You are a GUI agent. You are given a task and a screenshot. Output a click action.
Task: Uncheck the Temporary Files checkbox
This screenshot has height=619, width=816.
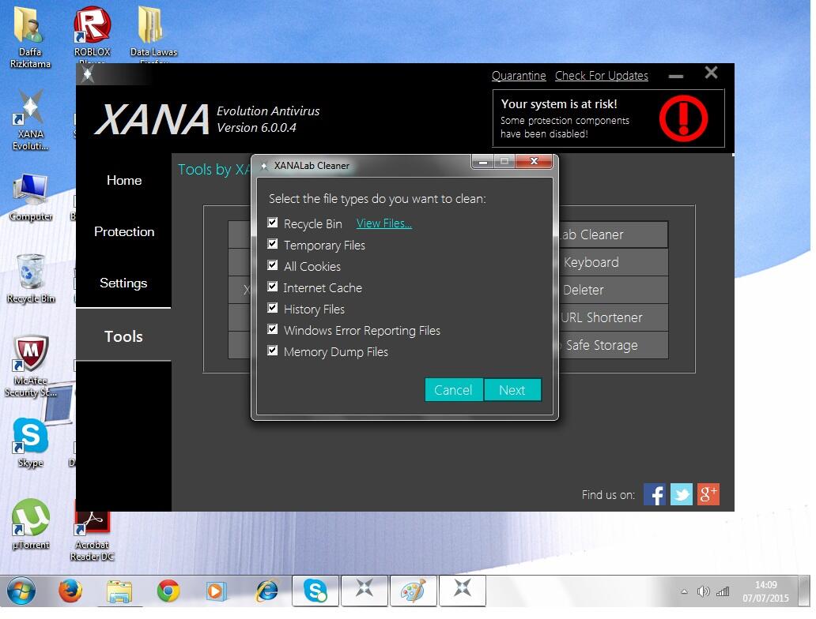click(272, 244)
